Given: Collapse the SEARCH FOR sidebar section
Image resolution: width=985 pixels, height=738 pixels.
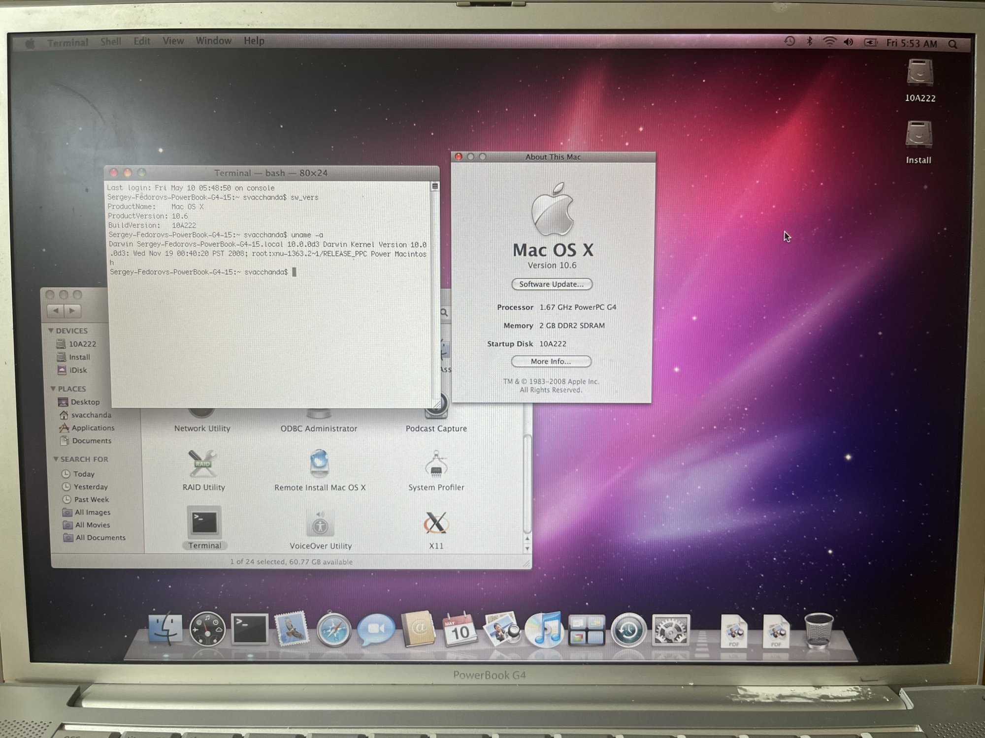Looking at the screenshot, I should tap(56, 459).
